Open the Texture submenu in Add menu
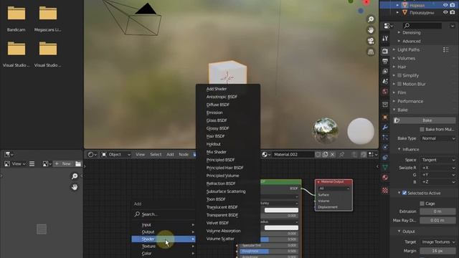 (164, 247)
